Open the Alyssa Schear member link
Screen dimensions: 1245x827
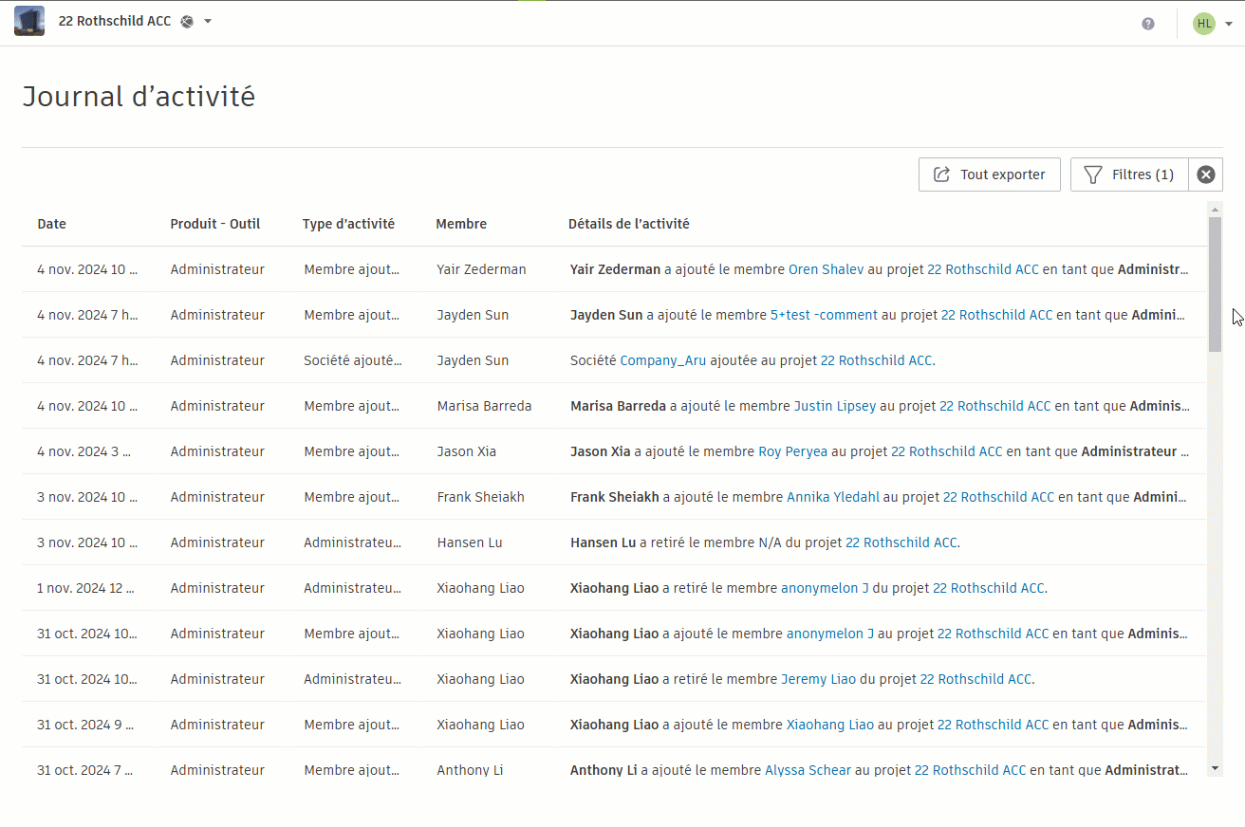point(808,770)
